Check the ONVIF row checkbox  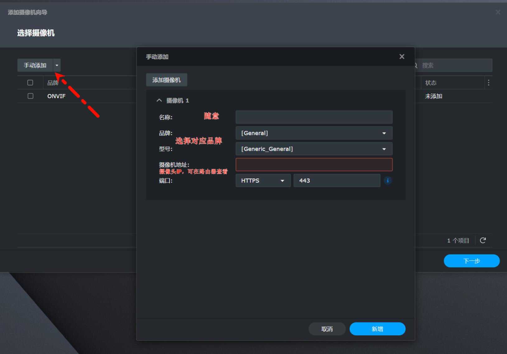click(30, 96)
